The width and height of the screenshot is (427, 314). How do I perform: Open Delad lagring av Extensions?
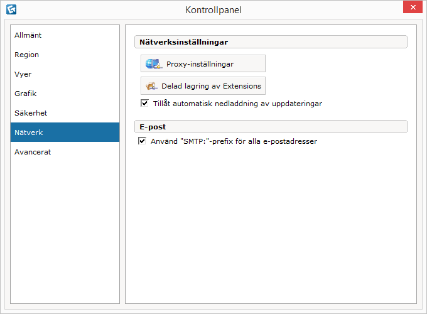203,86
